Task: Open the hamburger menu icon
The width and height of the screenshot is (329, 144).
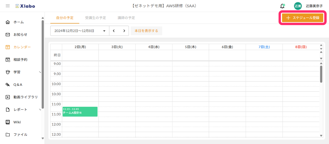Action: click(8, 6)
